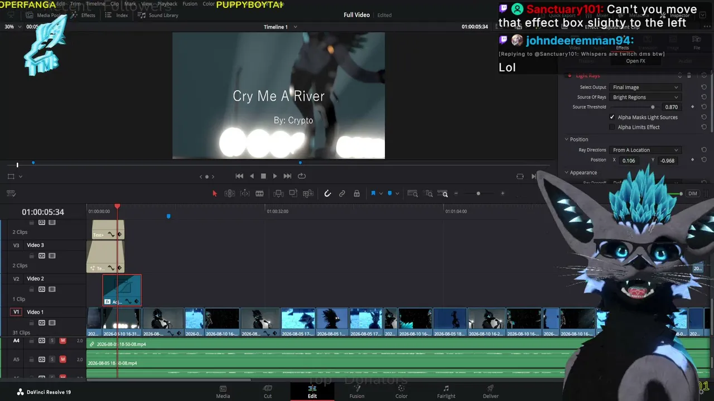Add a flag with the blue Flag icon
This screenshot has width=714, height=401.
click(373, 193)
